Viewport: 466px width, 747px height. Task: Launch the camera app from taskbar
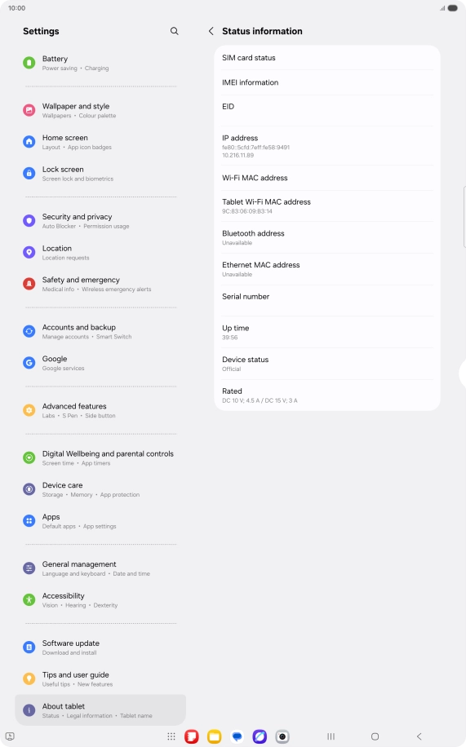[x=282, y=736]
